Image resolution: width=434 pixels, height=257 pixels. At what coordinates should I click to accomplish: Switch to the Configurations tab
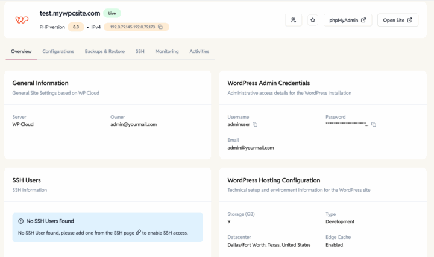58,51
